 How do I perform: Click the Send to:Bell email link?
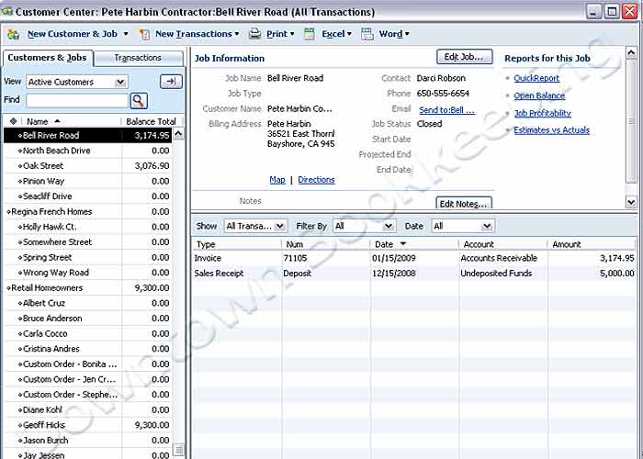click(x=446, y=110)
